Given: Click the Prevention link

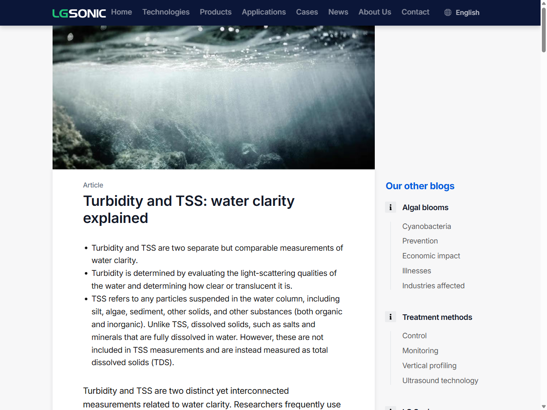Looking at the screenshot, I should coord(420,241).
